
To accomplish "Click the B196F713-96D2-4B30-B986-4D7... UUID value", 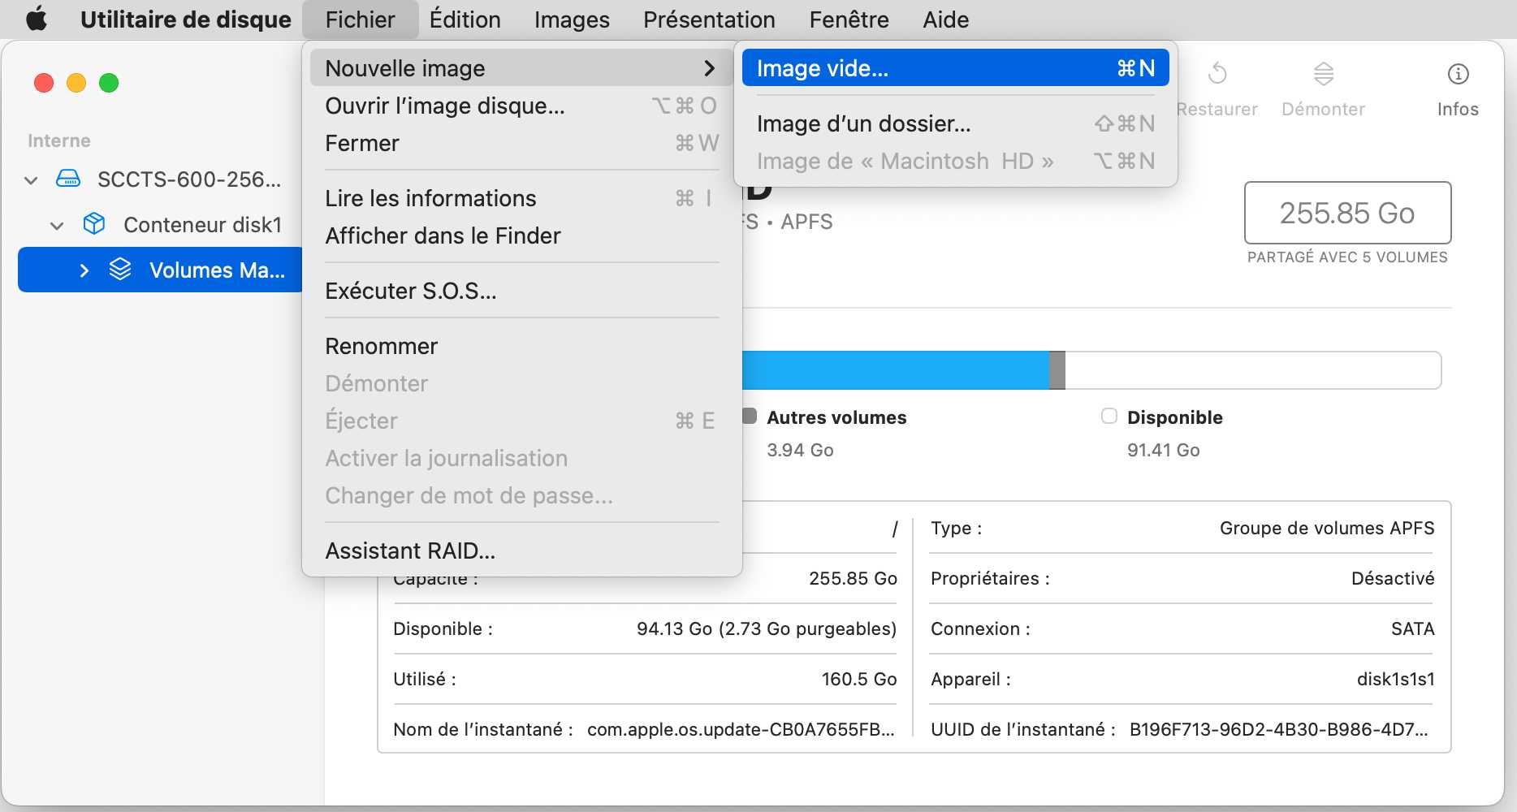I will tap(1278, 729).
